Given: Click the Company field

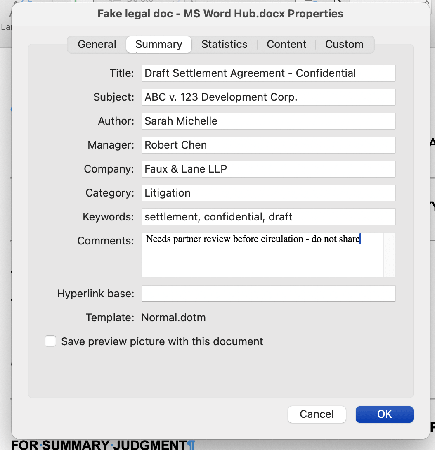Looking at the screenshot, I should [x=268, y=169].
